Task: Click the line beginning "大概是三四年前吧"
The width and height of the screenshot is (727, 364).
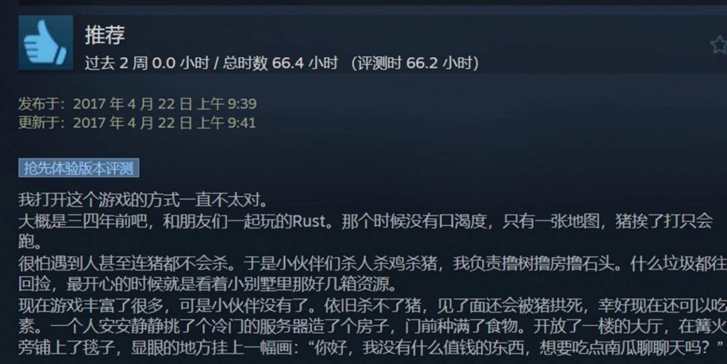Action: coord(366,221)
